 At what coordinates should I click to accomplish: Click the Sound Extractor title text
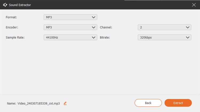[x=20, y=5]
